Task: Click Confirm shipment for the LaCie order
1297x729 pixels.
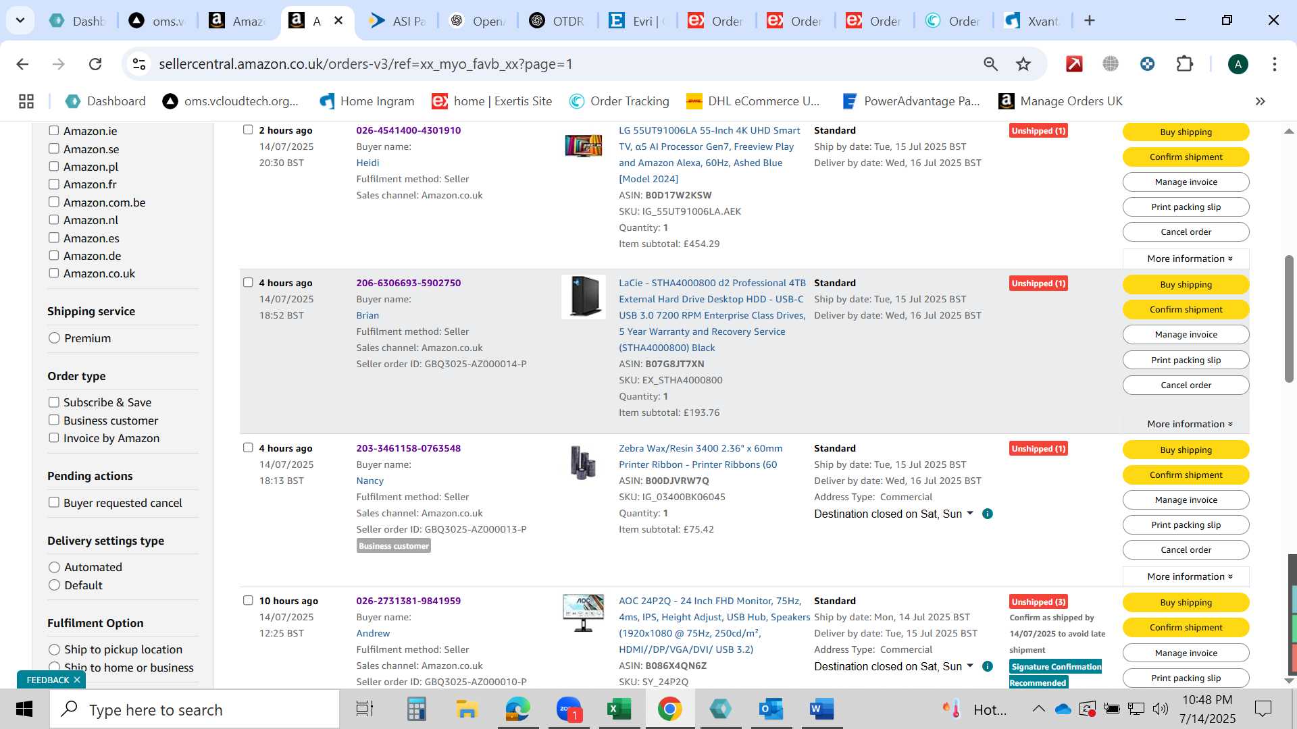Action: 1186,310
